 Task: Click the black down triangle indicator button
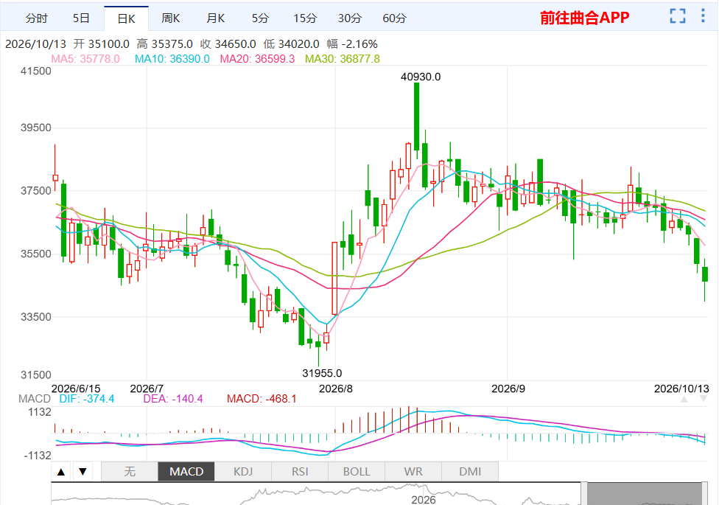[x=83, y=472]
